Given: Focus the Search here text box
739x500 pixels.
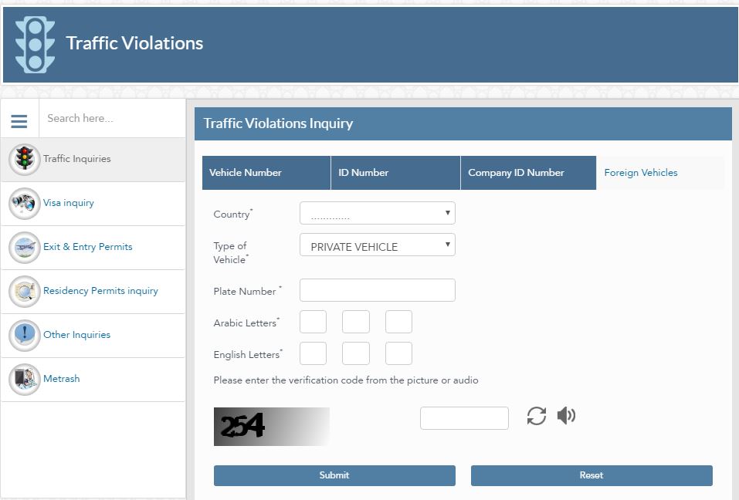Looking at the screenshot, I should click(111, 119).
